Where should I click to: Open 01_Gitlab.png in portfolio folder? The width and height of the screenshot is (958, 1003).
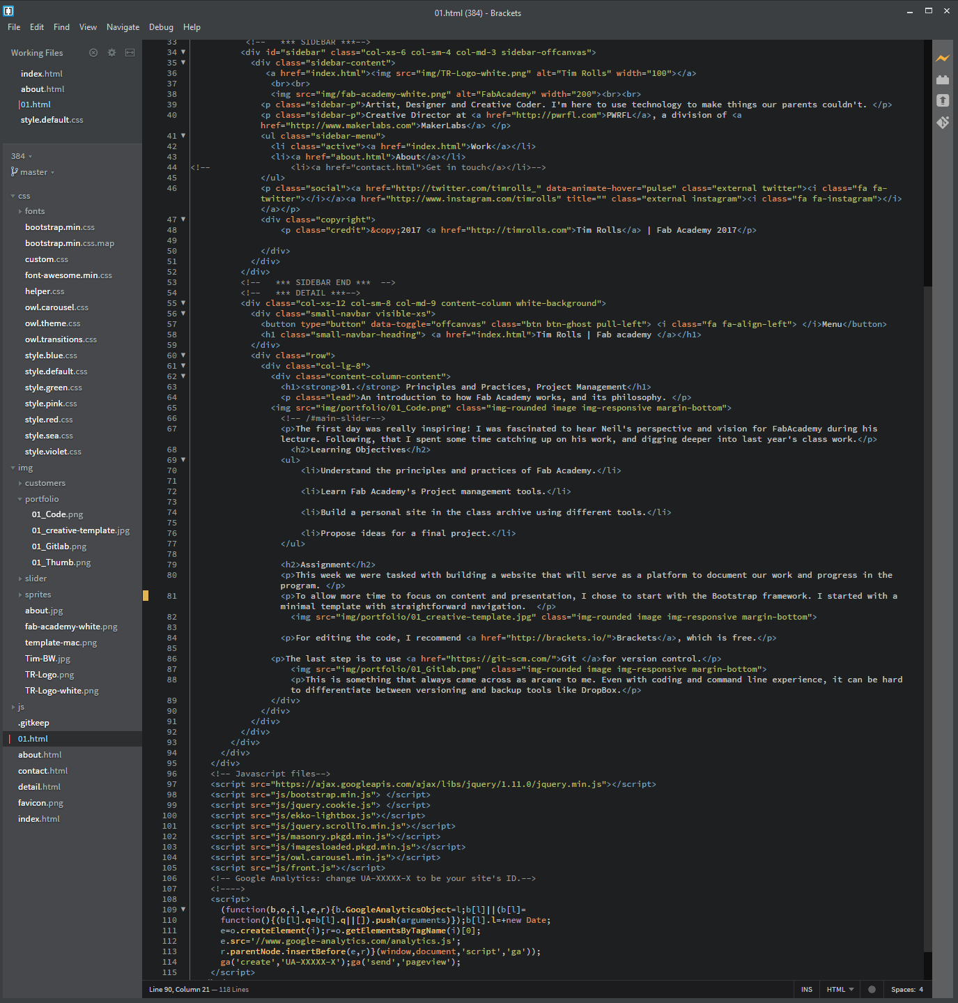click(59, 546)
